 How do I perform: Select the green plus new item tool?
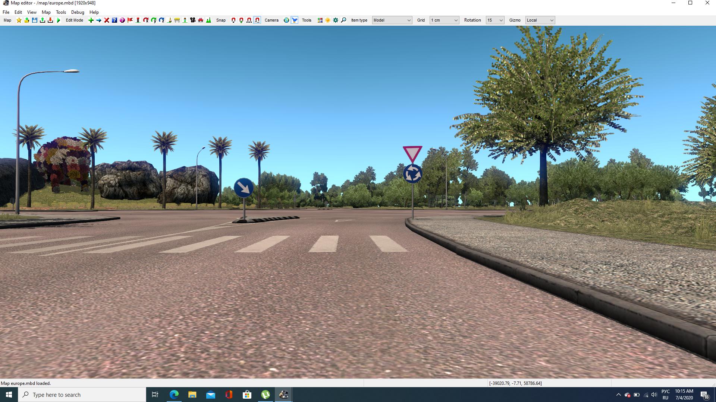91,20
